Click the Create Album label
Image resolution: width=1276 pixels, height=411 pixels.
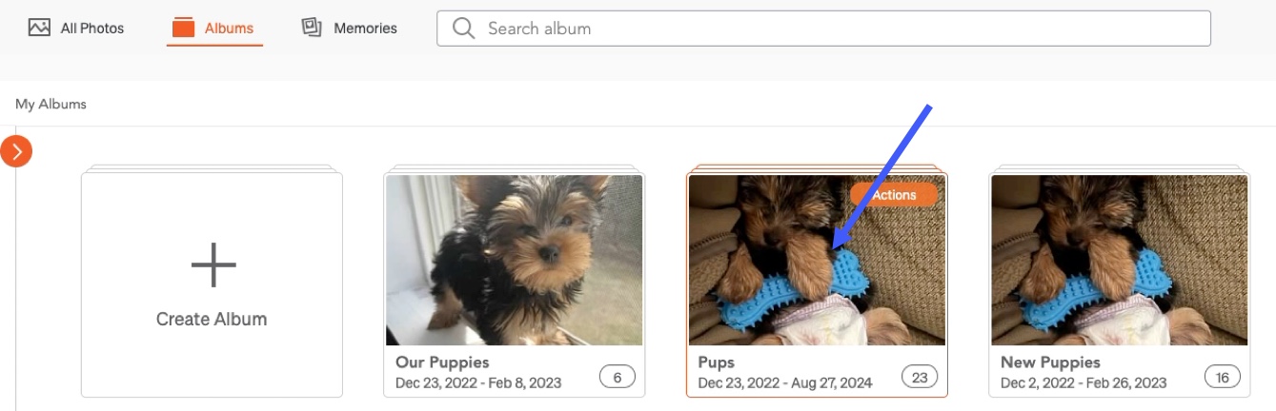coord(212,320)
